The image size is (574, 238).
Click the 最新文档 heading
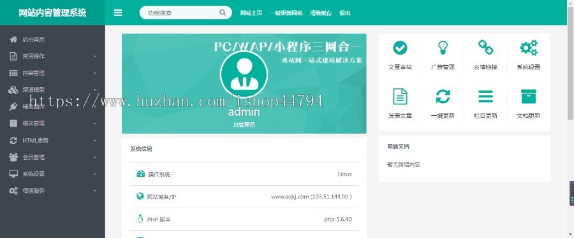pyautogui.click(x=398, y=146)
